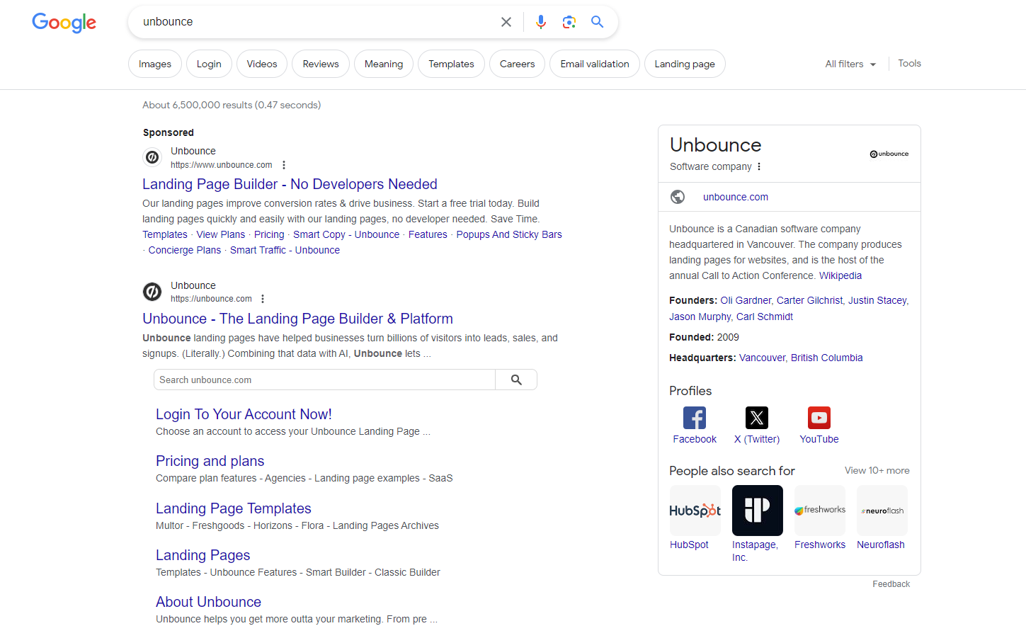
Task: Click Unbounce favicon in the sponsored result
Action: [152, 157]
